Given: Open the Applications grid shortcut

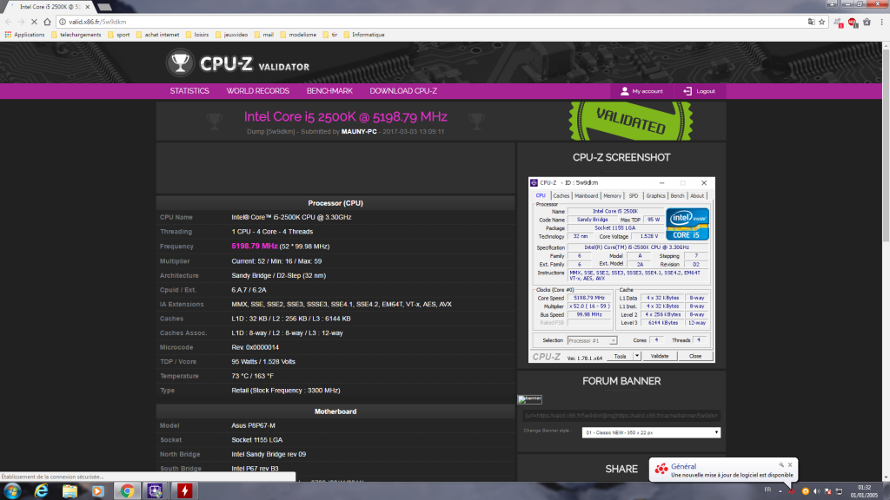Looking at the screenshot, I should pyautogui.click(x=24, y=35).
